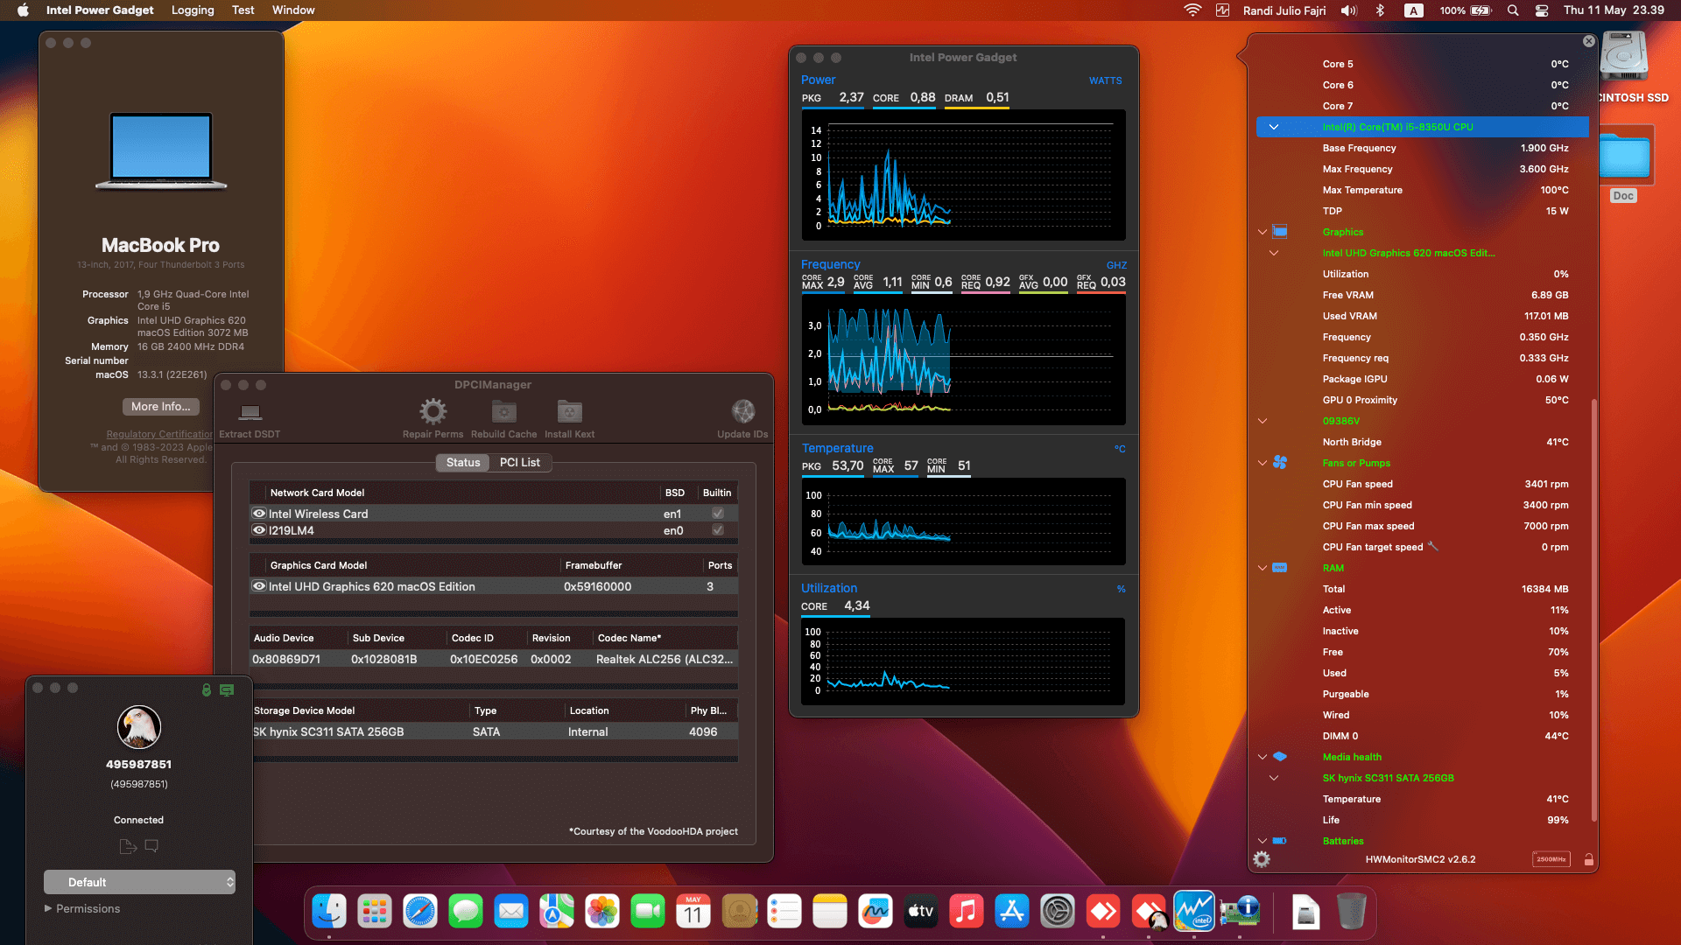Open the AnyDesk icon in the Dock

tap(1103, 912)
